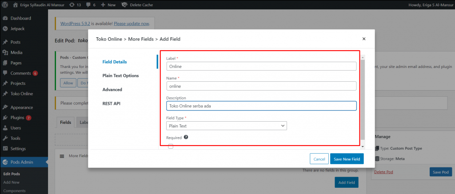Click the WordPress logo in admin bar
Viewport: 455px width, 194px height.
tap(5, 4)
